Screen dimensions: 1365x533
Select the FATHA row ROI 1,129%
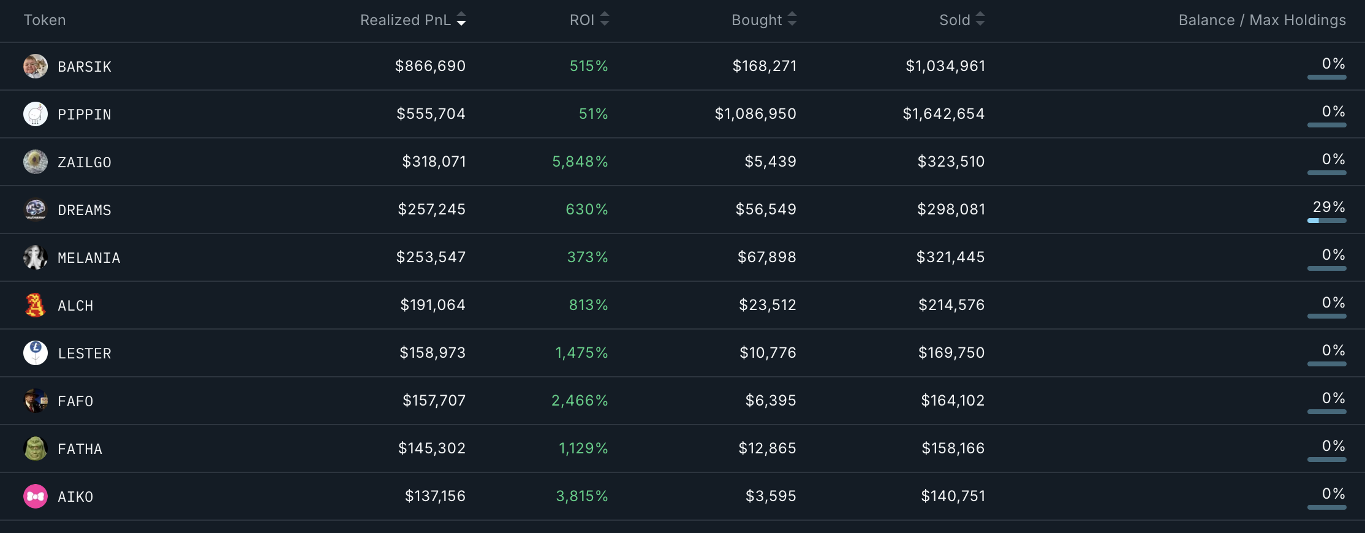tap(583, 448)
